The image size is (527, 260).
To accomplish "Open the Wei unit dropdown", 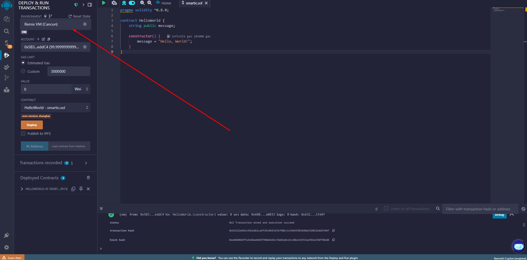I will coord(81,89).
